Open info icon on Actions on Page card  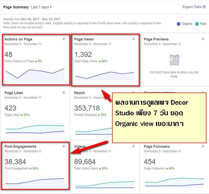pyautogui.click(x=64, y=39)
